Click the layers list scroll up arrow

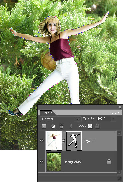pos(119,133)
